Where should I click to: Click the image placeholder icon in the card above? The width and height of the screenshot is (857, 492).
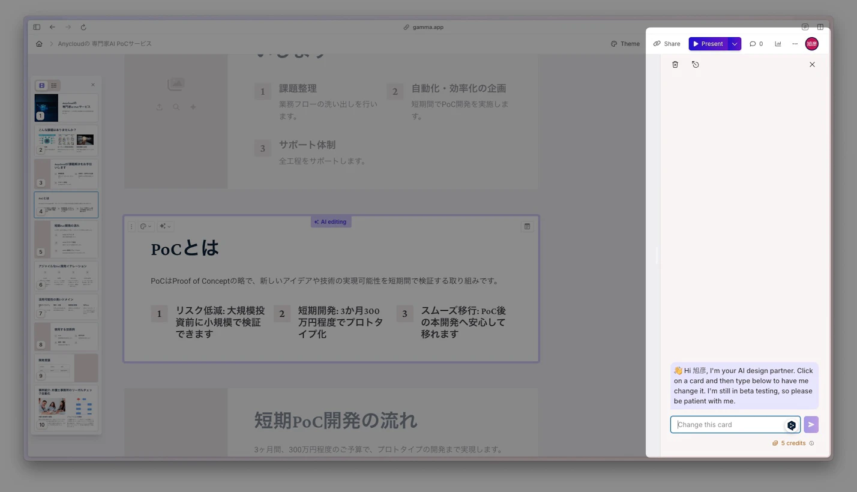point(176,85)
